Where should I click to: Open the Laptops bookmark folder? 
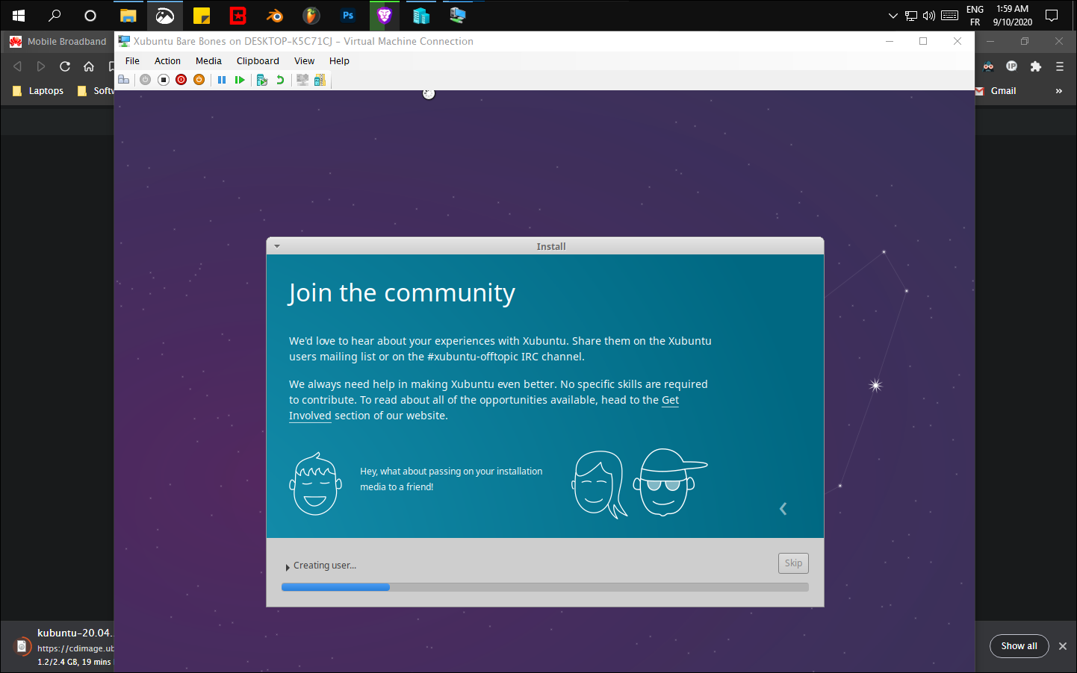(x=38, y=91)
